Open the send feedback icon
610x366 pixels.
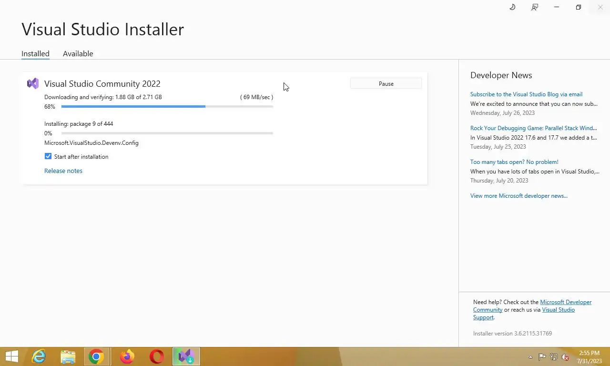pos(535,7)
